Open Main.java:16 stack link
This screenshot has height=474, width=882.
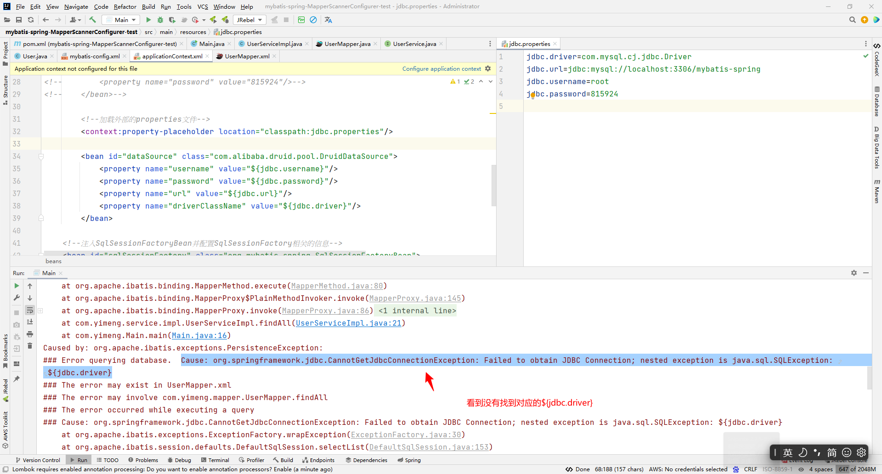coord(199,335)
